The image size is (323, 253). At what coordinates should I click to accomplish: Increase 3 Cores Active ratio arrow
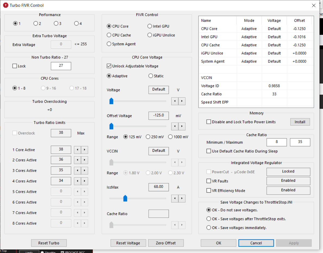point(84,170)
